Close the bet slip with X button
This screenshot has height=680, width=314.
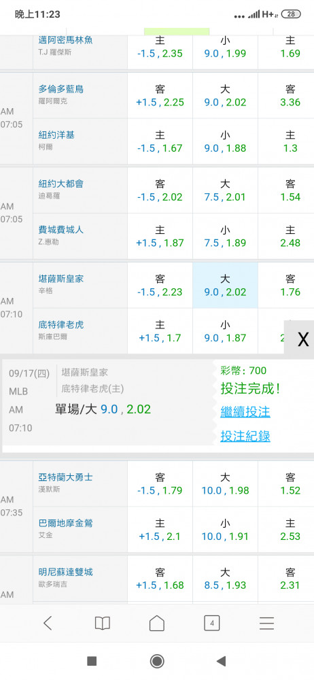pyautogui.click(x=302, y=339)
